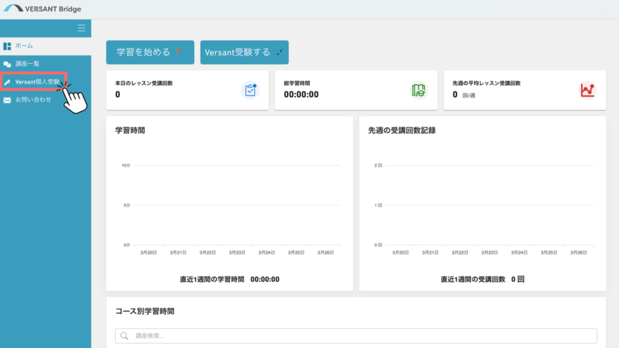Click the red chart weekly average icon
This screenshot has width=619, height=348.
588,90
